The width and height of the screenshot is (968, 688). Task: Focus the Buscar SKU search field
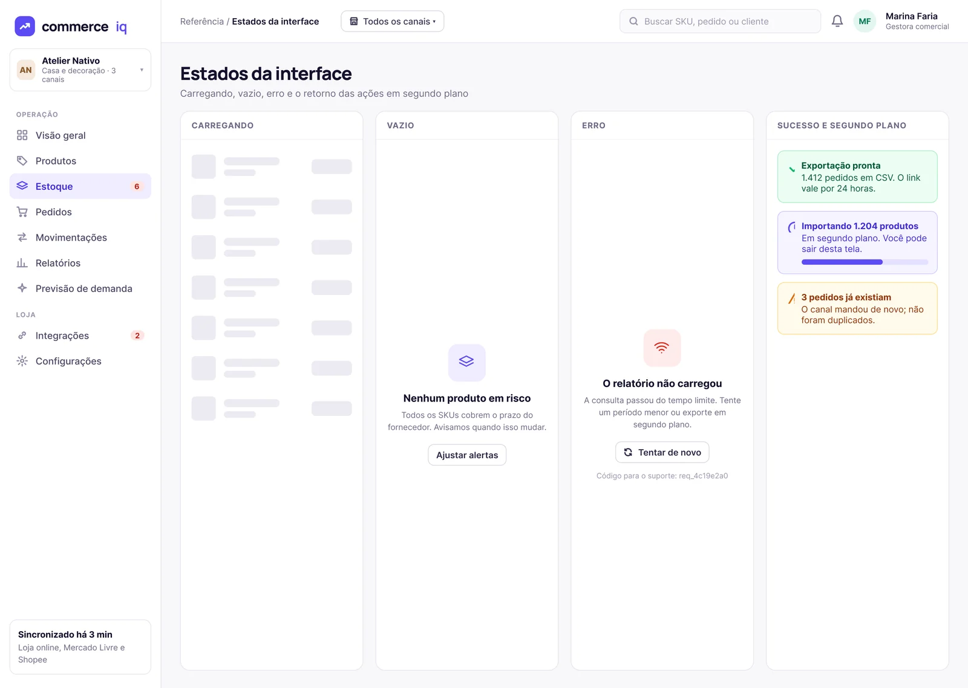tap(720, 21)
